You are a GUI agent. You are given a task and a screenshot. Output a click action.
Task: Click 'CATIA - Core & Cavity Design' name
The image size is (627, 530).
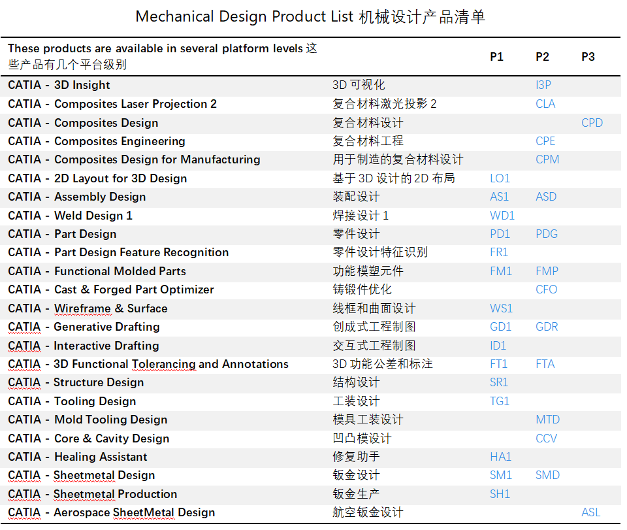pos(89,439)
